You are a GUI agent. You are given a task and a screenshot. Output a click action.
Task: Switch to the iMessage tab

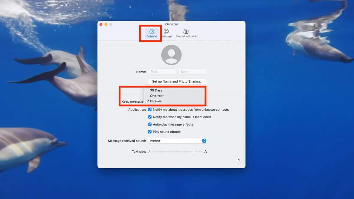[x=166, y=33]
